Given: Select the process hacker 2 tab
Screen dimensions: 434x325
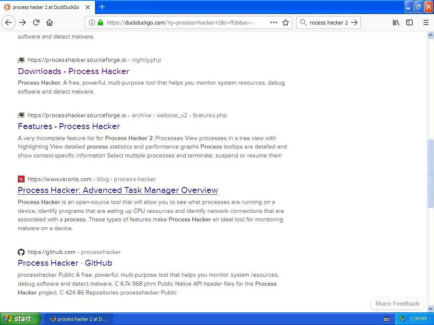Looking at the screenshot, I should [x=47, y=7].
